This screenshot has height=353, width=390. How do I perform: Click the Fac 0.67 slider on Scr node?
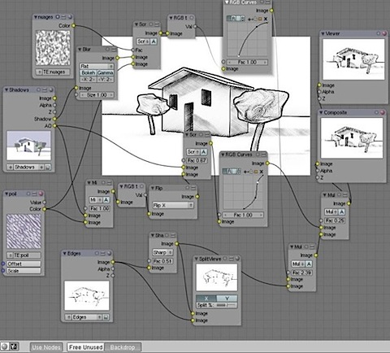(197, 160)
